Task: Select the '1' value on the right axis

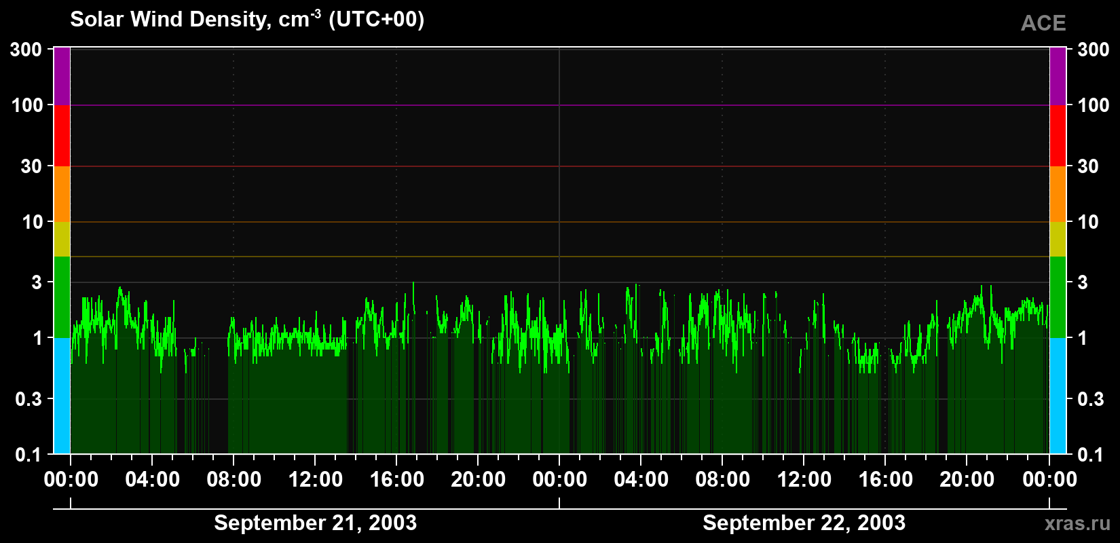Action: 1083,338
